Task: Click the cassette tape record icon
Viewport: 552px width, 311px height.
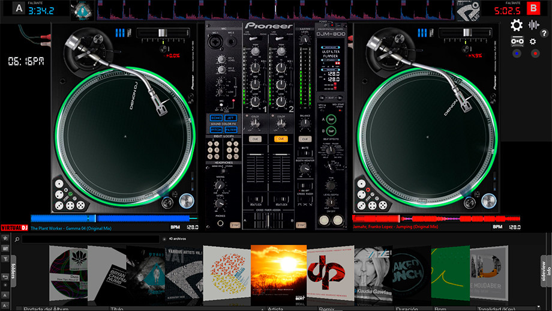Action: (517, 41)
